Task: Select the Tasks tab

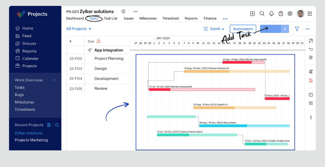Action: coord(93,18)
